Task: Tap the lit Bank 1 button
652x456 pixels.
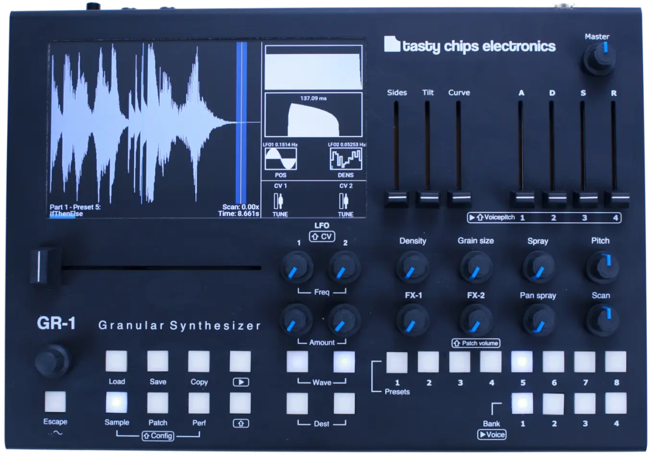Action: tap(522, 403)
